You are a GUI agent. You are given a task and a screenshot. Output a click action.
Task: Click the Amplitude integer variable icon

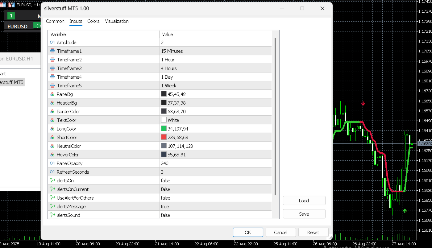pos(52,42)
